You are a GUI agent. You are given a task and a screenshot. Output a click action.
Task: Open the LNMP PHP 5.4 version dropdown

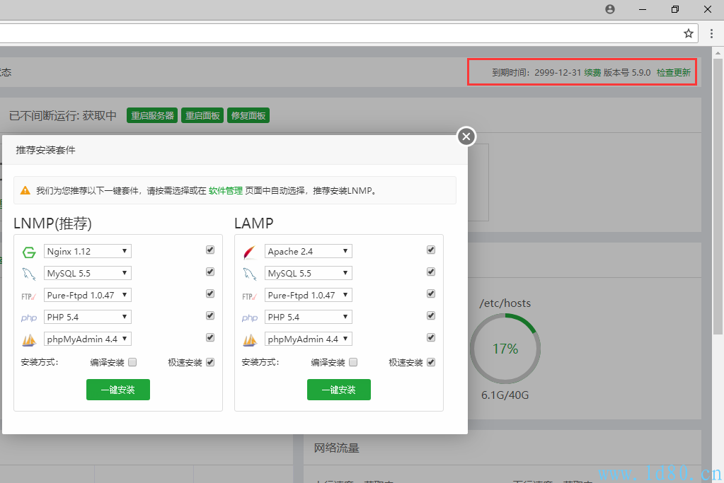pyautogui.click(x=88, y=317)
